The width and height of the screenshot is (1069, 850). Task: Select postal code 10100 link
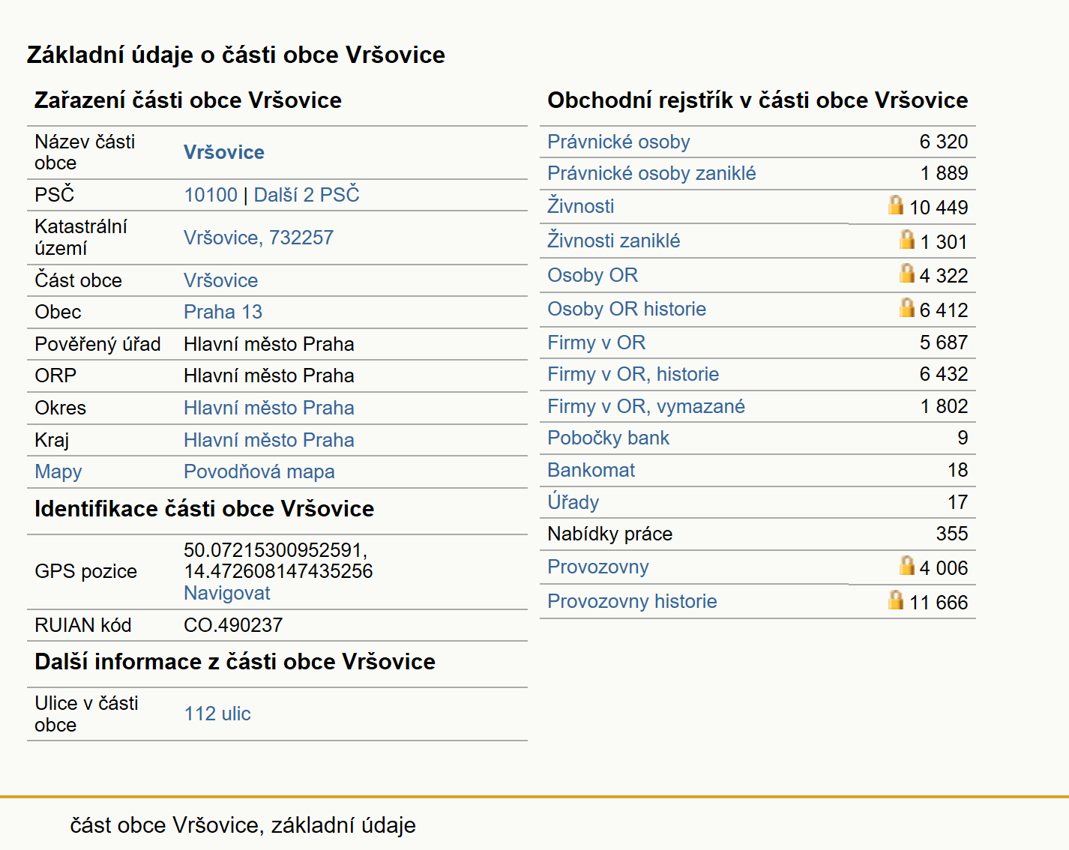click(x=211, y=195)
